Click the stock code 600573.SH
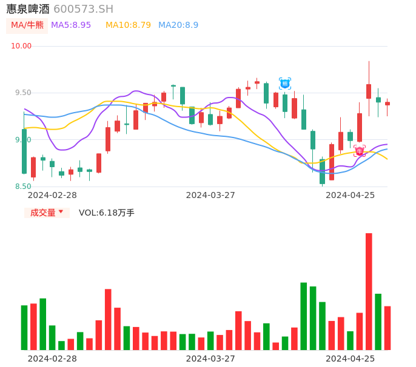This screenshot has height=367, width=416. coord(83,9)
